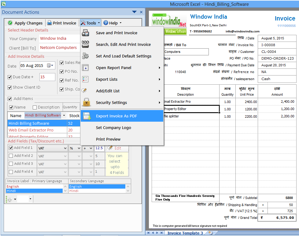Click the Apply Changes button
The height and width of the screenshot is (236, 299).
(25, 23)
